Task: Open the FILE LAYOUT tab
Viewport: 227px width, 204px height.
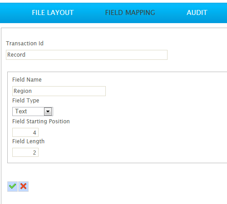Action: pos(53,13)
